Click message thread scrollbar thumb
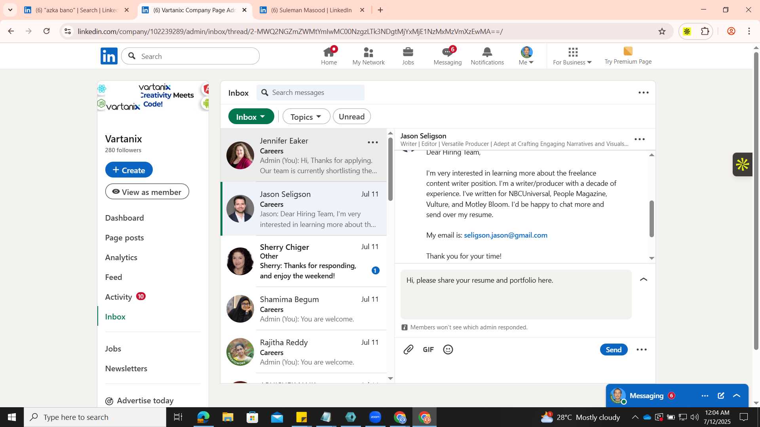The height and width of the screenshot is (427, 760). pyautogui.click(x=652, y=219)
